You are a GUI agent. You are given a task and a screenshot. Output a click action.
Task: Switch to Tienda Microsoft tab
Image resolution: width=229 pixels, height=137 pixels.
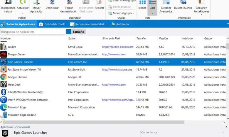click(52, 24)
